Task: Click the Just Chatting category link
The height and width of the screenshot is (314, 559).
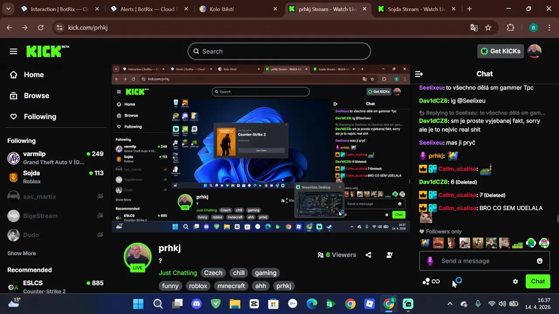Action: (x=178, y=273)
